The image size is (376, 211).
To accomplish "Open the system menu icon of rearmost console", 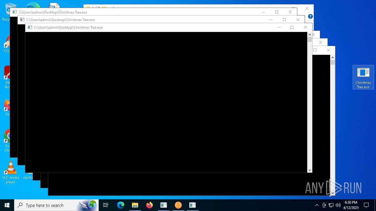I will tap(14, 12).
